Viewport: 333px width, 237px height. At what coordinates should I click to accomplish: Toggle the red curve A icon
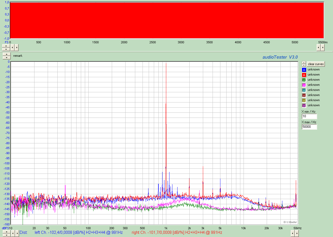[x=304, y=75]
